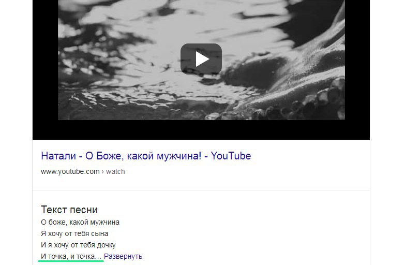405x265 pixels.
Task: Click the black letterbox bar beneath the video
Action: click(x=201, y=130)
